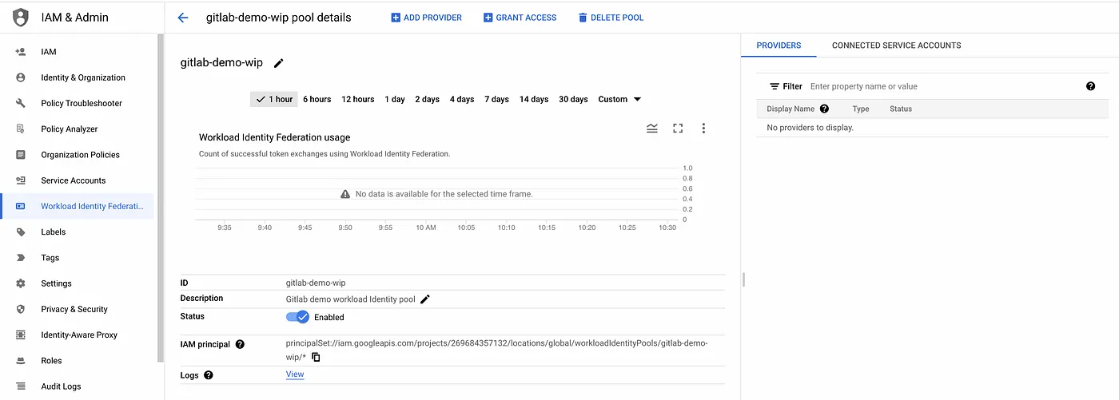1119x400 pixels.
Task: Open the chart more options menu
Action: [703, 128]
